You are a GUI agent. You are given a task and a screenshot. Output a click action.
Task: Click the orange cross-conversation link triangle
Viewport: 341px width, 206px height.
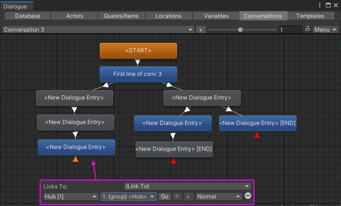(x=76, y=159)
